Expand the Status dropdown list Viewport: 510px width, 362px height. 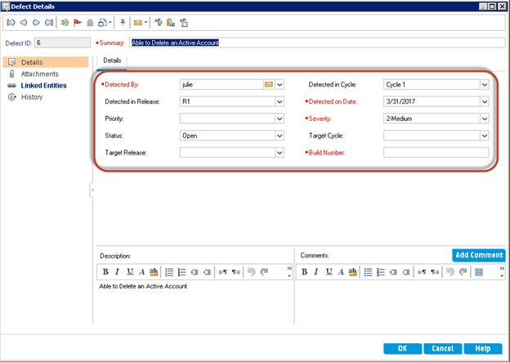point(280,136)
